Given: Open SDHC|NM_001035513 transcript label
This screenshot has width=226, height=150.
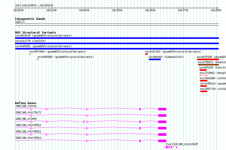Looking at the screenshot, I should tap(28, 138).
